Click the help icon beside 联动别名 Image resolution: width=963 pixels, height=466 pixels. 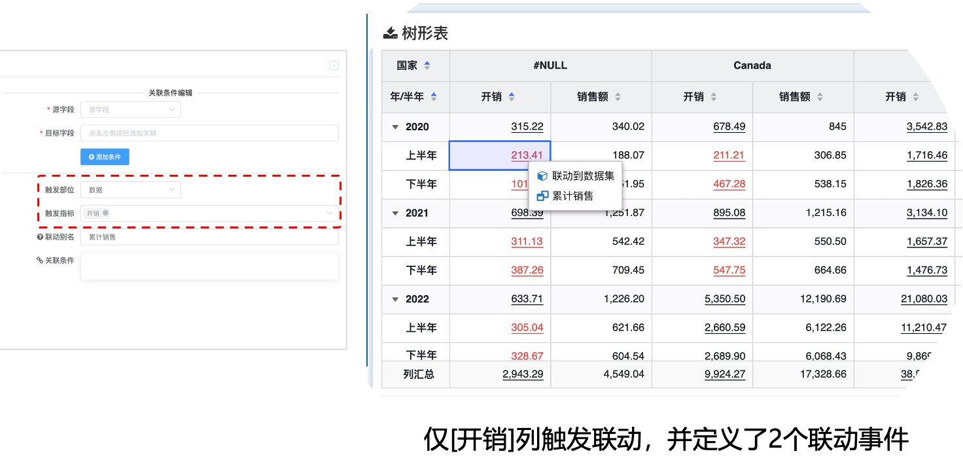(x=40, y=237)
